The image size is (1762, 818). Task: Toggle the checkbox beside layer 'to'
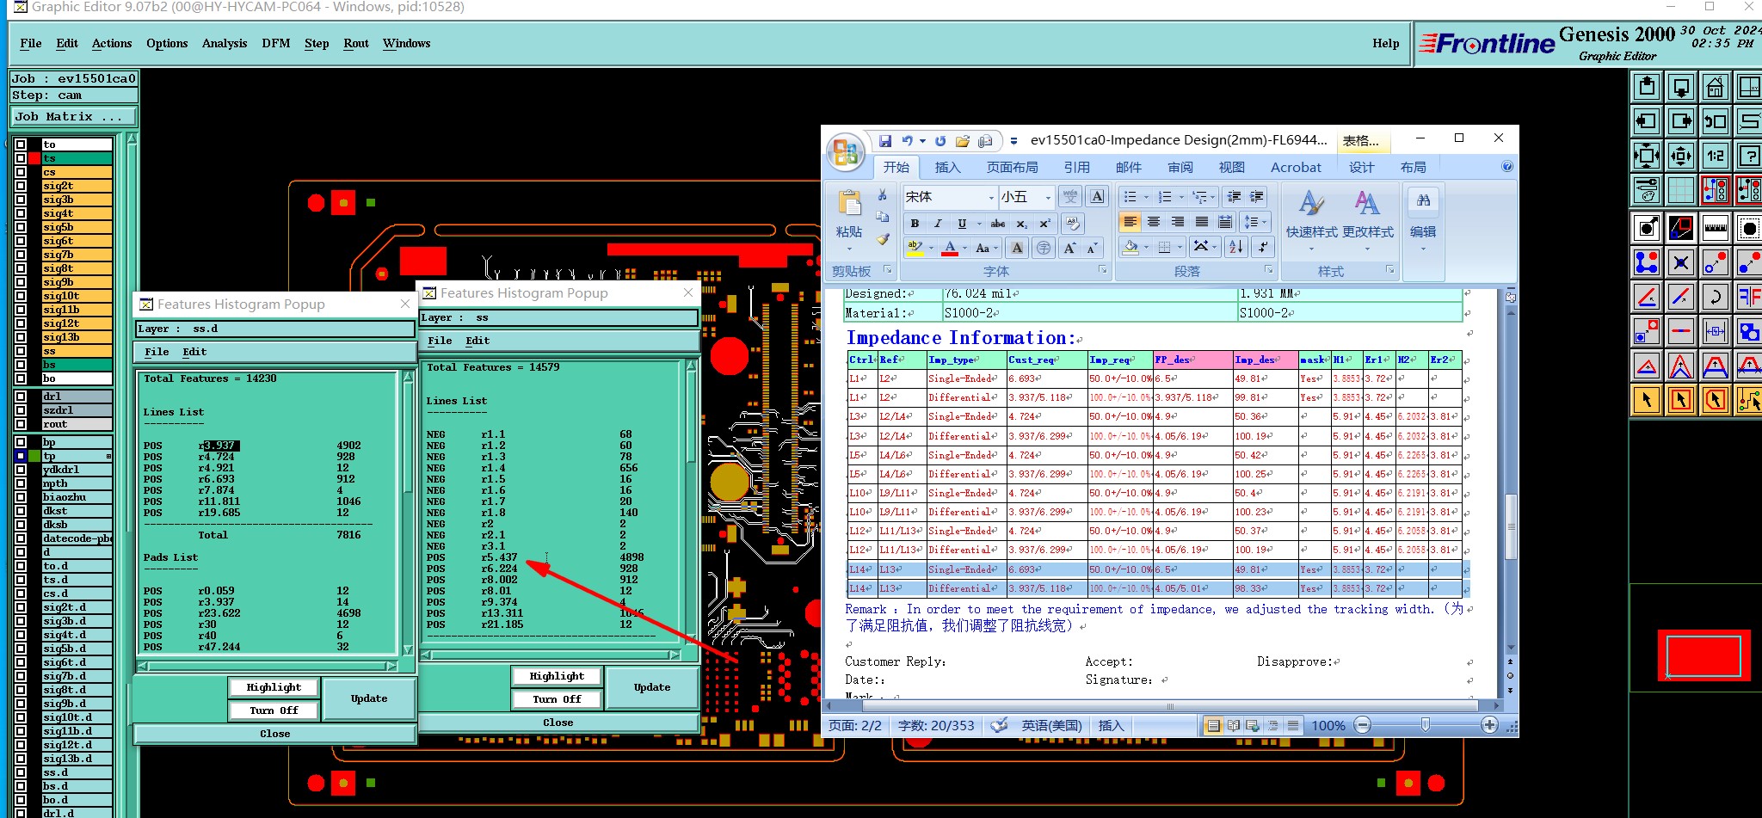click(20, 145)
